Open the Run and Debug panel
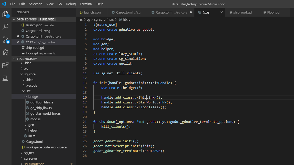This screenshot has height=165, width=294. 6,52
